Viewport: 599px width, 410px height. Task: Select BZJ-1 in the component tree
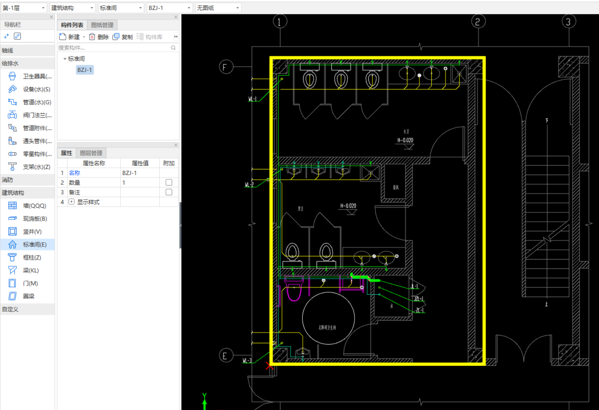click(x=85, y=70)
